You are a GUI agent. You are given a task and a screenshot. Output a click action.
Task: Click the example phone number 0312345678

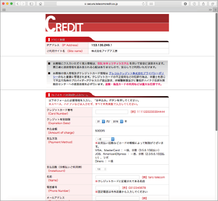(137, 188)
